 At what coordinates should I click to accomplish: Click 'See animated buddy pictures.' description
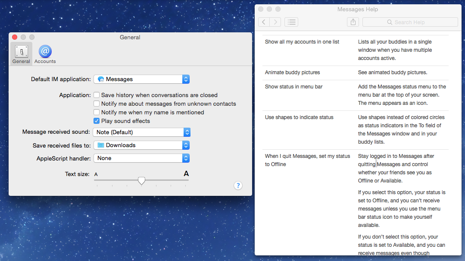[393, 72]
